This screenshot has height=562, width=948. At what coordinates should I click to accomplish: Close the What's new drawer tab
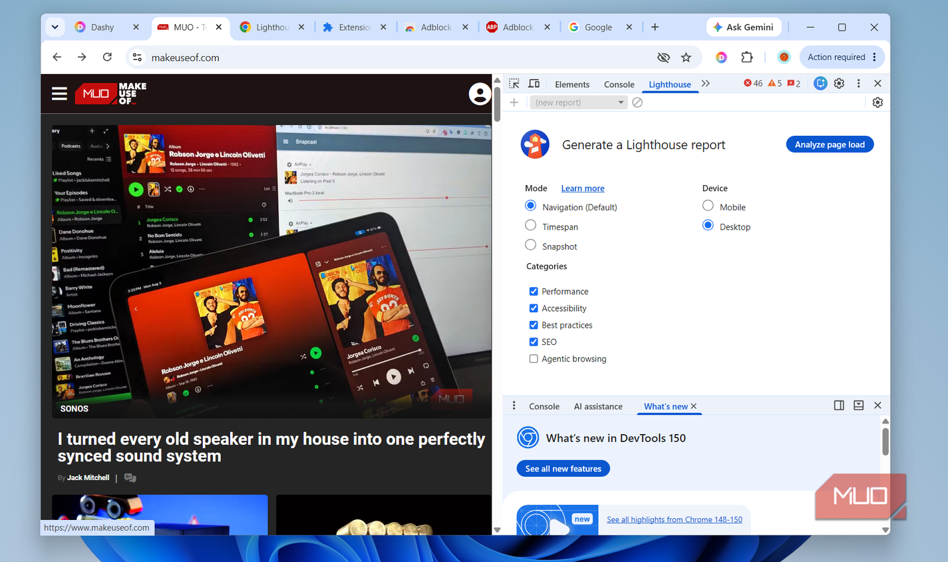(694, 406)
